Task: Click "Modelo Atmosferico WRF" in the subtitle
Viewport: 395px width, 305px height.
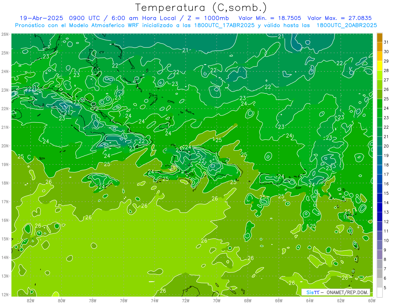Action: [x=104, y=25]
